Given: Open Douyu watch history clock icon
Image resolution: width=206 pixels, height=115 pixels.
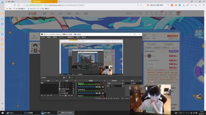Looking at the screenshot, I should [x=147, y=13].
